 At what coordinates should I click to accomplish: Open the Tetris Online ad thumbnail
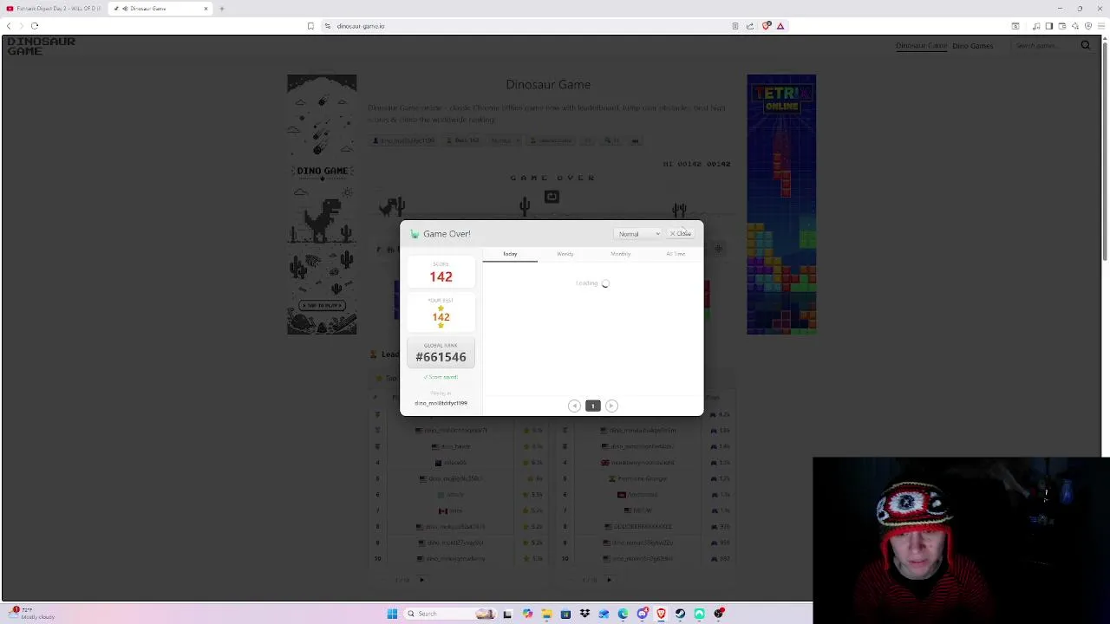[781, 205]
